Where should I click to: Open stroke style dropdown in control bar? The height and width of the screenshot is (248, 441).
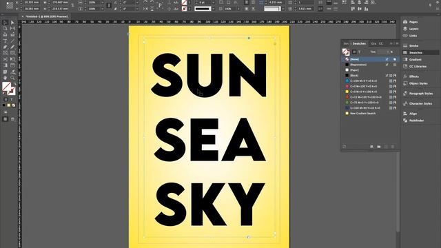point(214,9)
